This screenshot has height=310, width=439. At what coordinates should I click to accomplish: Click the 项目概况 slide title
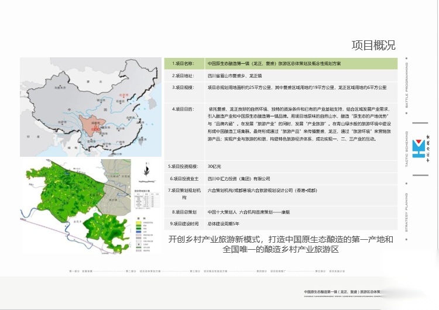click(x=373, y=45)
